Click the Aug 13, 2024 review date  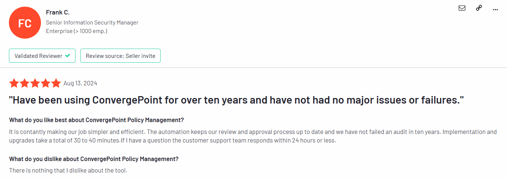[80, 83]
